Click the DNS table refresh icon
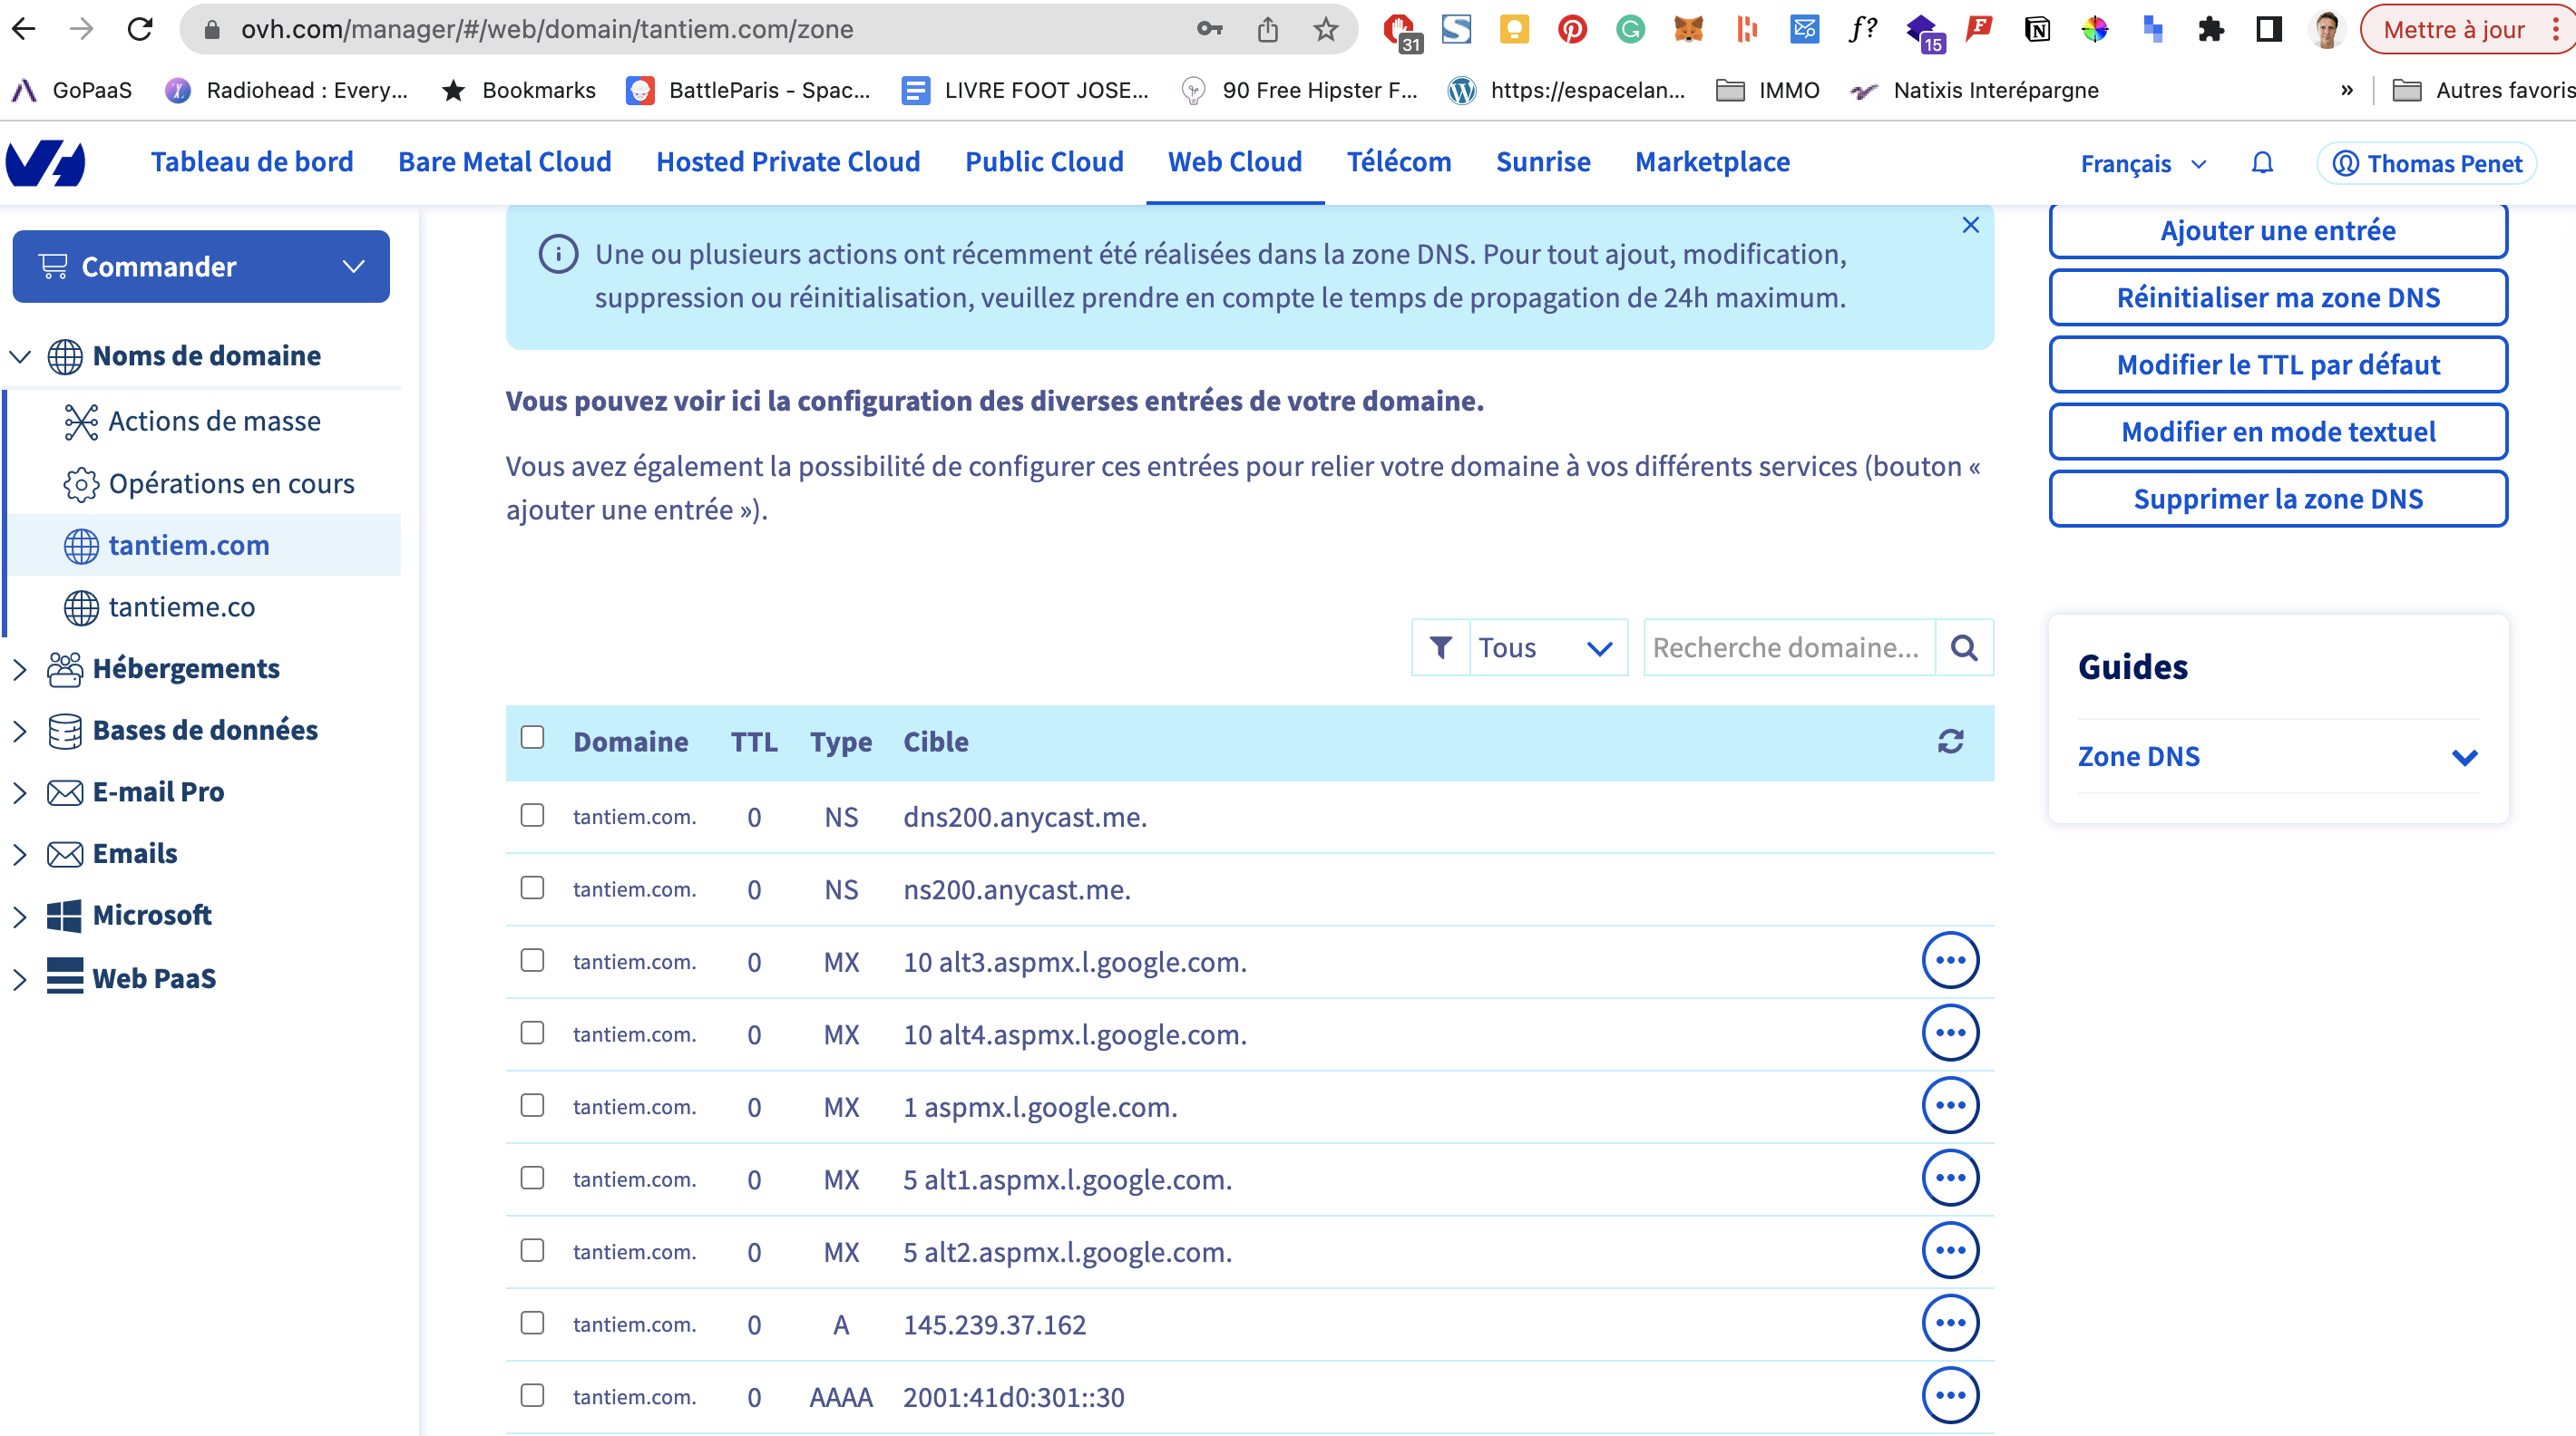Screen dimensions: 2576x1436 click(x=1950, y=742)
